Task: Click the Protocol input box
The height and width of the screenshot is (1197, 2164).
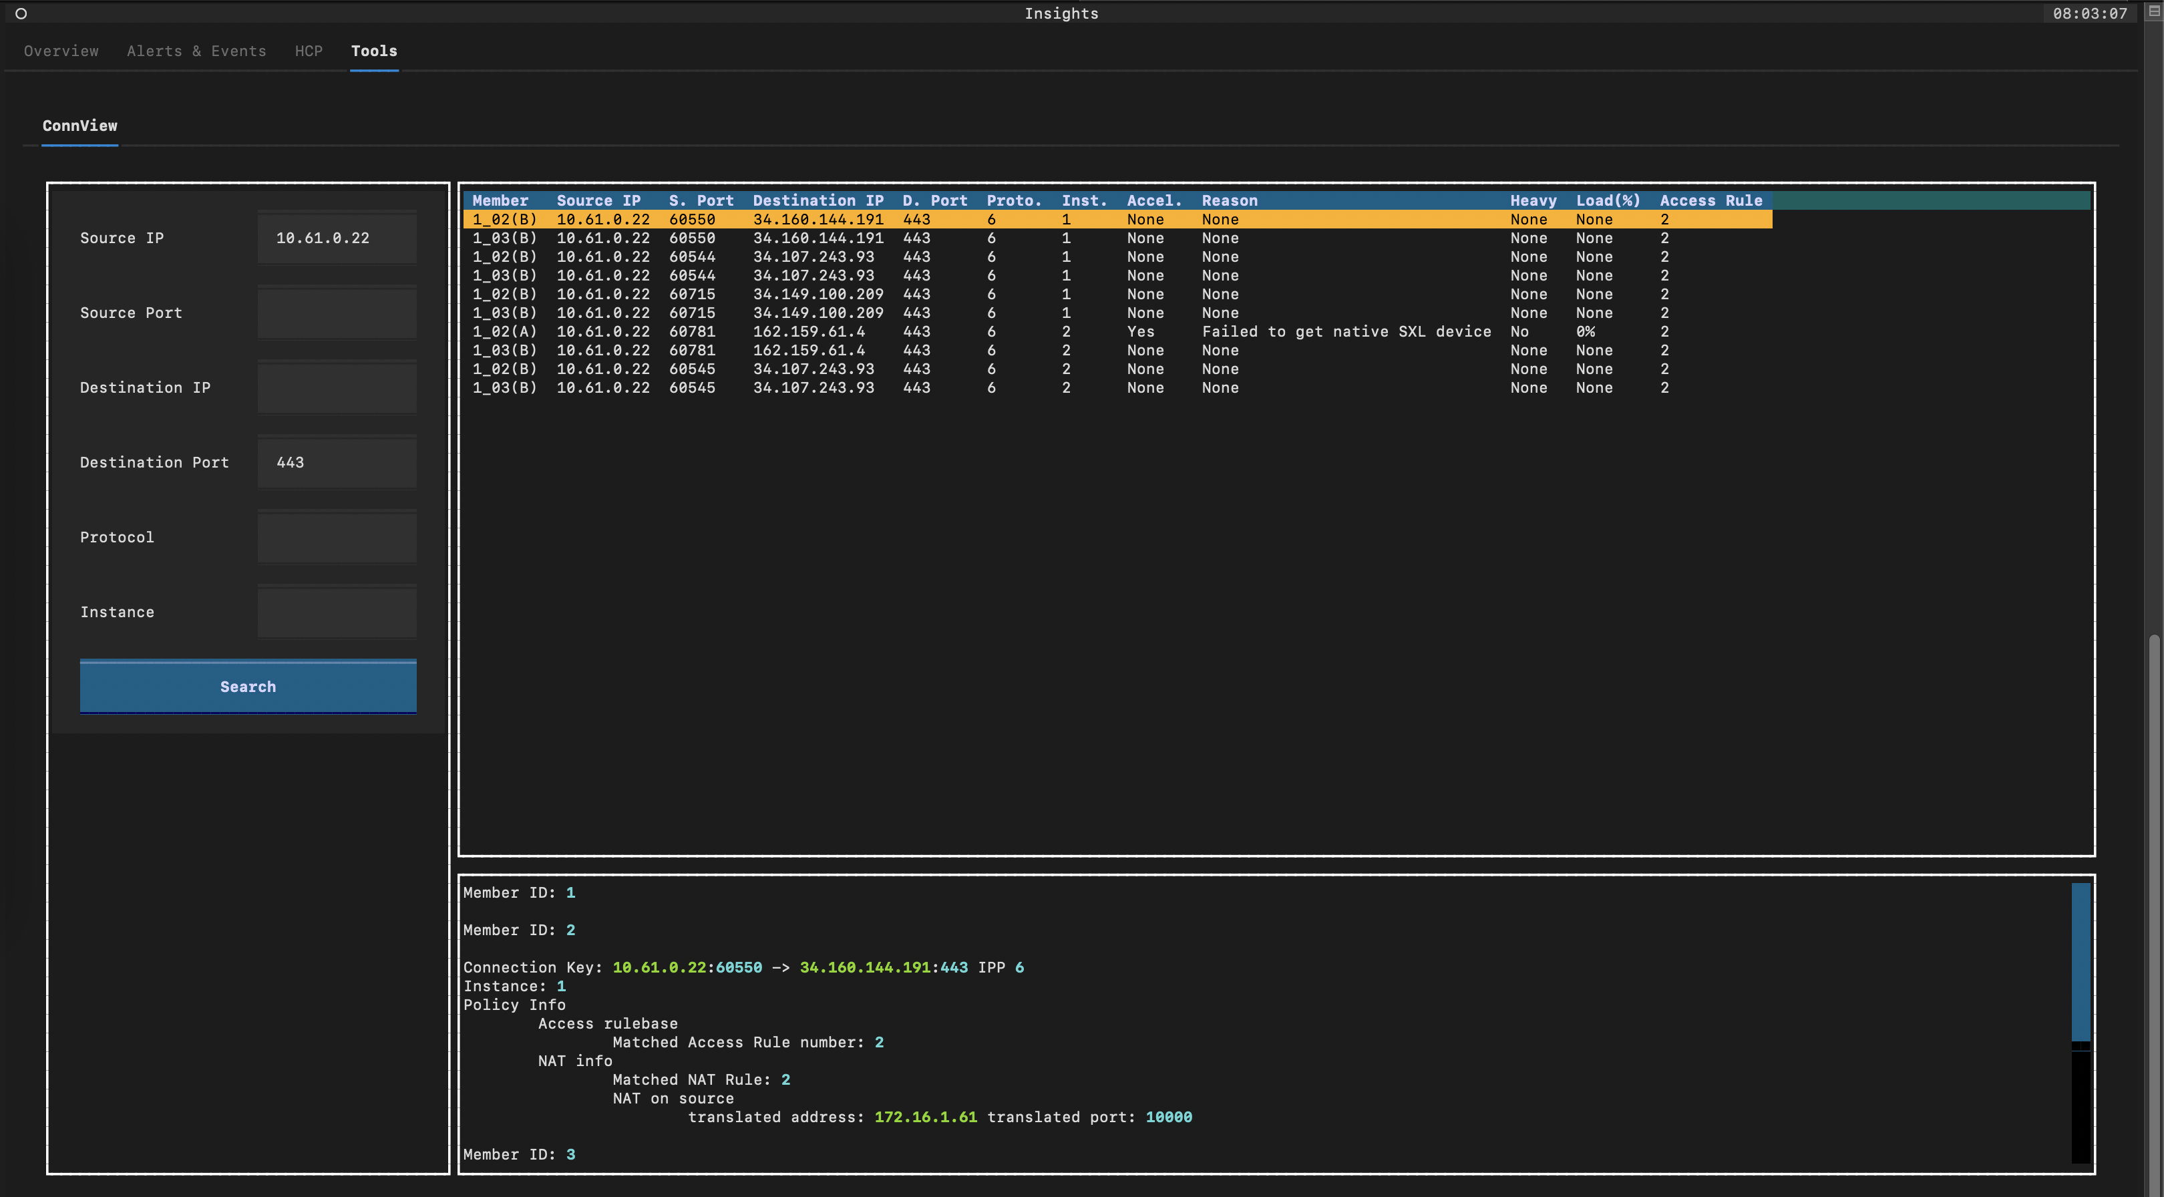Action: [x=336, y=537]
